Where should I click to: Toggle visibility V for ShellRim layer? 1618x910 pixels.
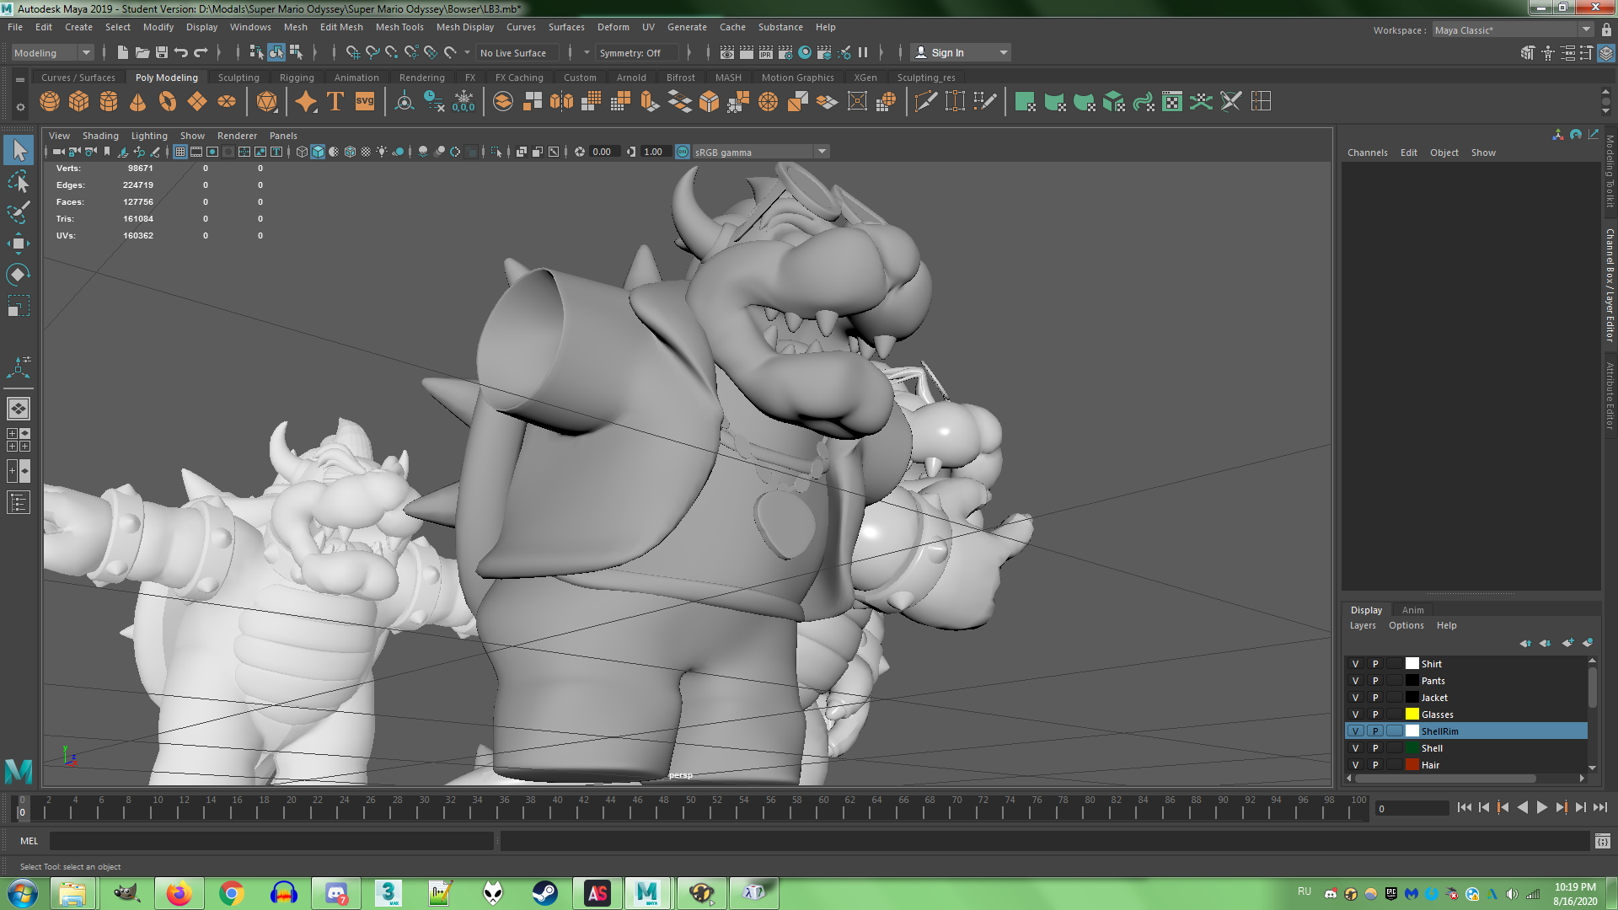[1355, 731]
